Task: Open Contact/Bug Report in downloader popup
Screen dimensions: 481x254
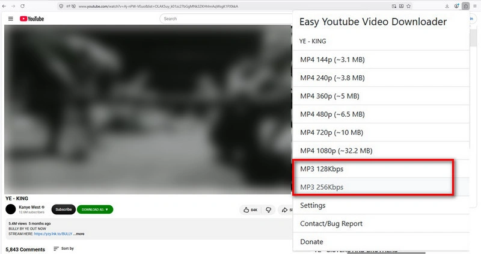Action: pyautogui.click(x=381, y=223)
